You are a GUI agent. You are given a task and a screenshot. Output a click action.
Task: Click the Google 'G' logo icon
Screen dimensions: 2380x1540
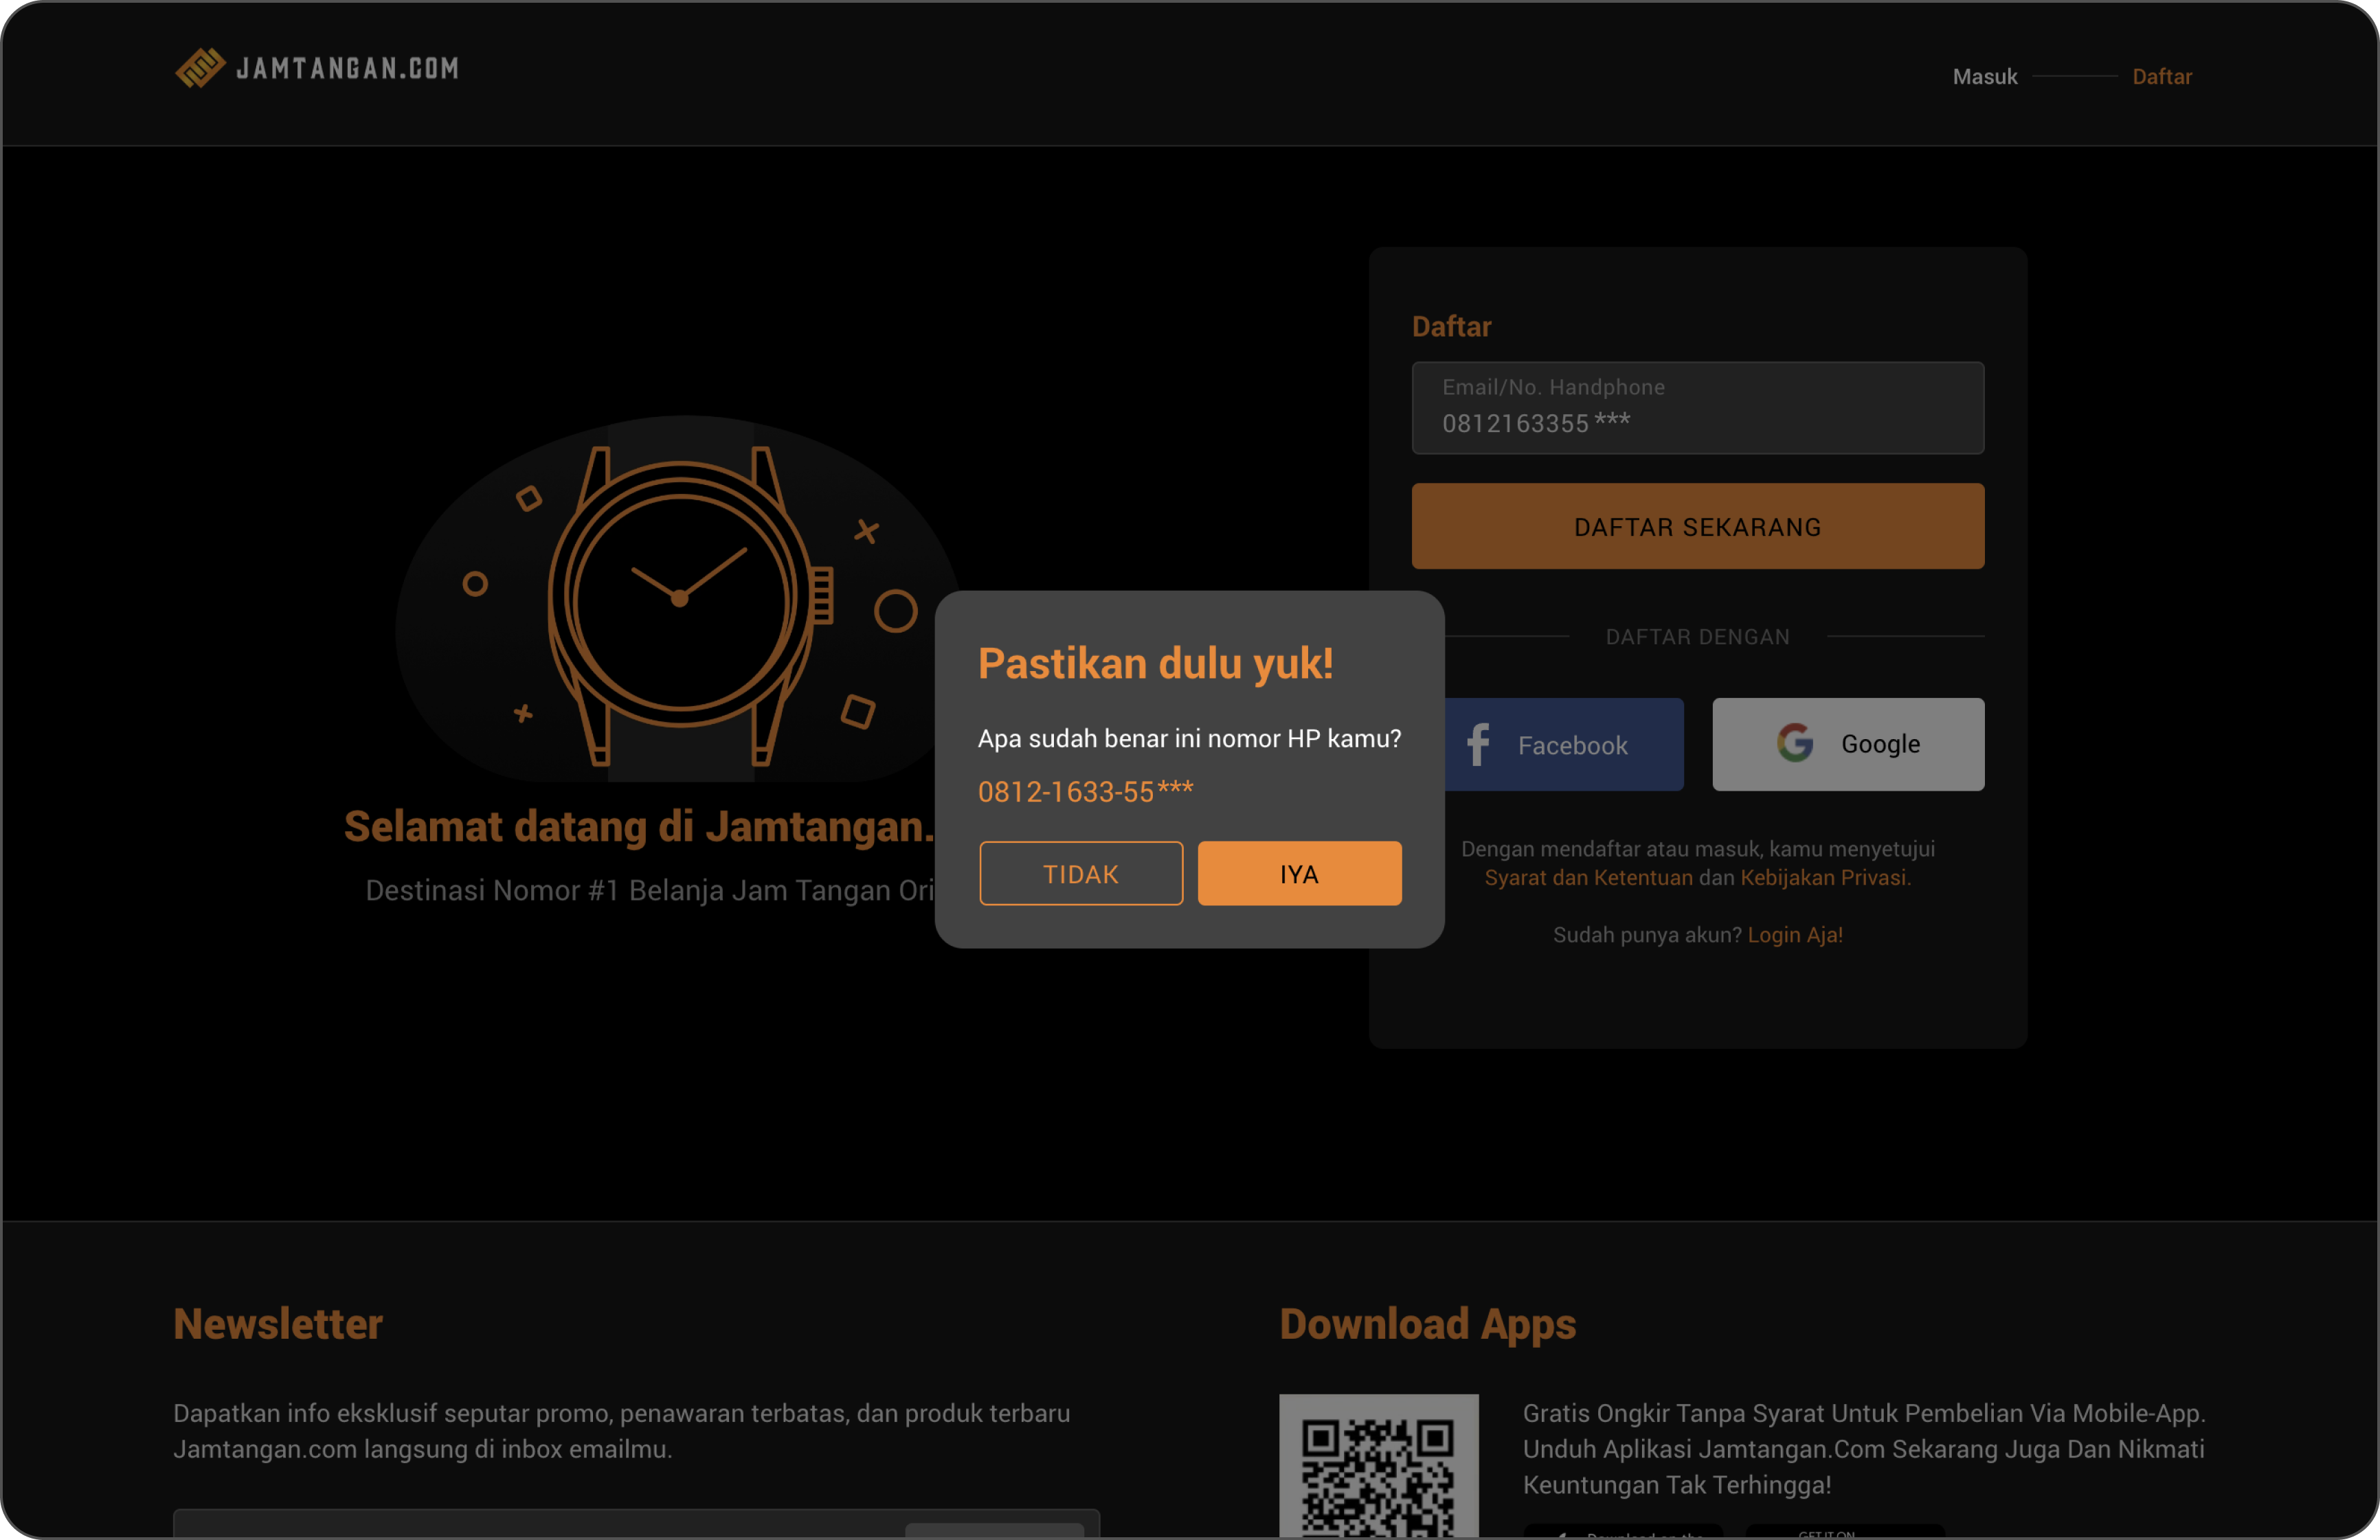tap(1795, 743)
